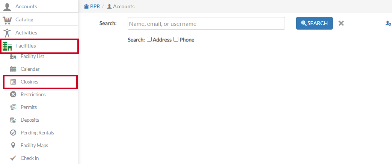Image resolution: width=392 pixels, height=164 pixels.
Task: Select the Facility Maps pin icon
Action: coord(13,145)
